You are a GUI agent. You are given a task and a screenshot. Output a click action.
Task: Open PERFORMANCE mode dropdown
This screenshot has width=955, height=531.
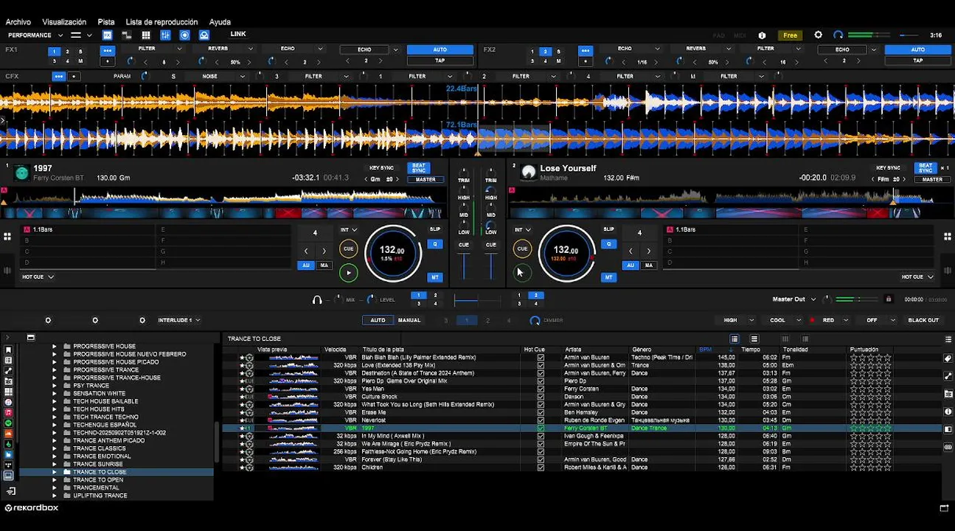[x=35, y=35]
